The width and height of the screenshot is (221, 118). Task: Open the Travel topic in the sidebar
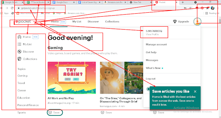point(21,83)
